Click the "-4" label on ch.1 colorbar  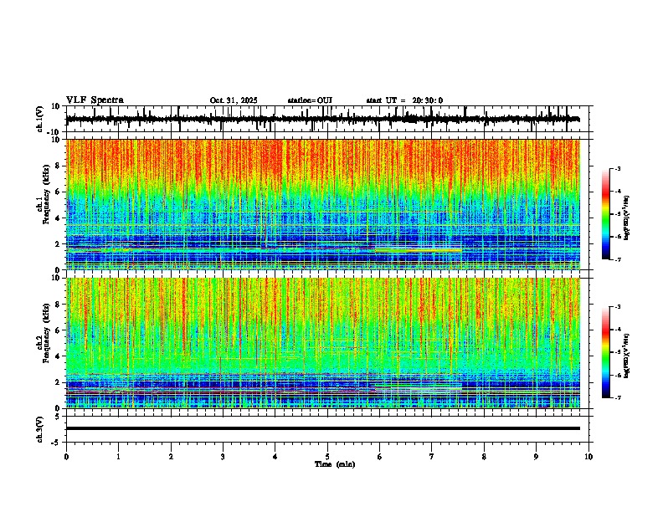point(617,192)
